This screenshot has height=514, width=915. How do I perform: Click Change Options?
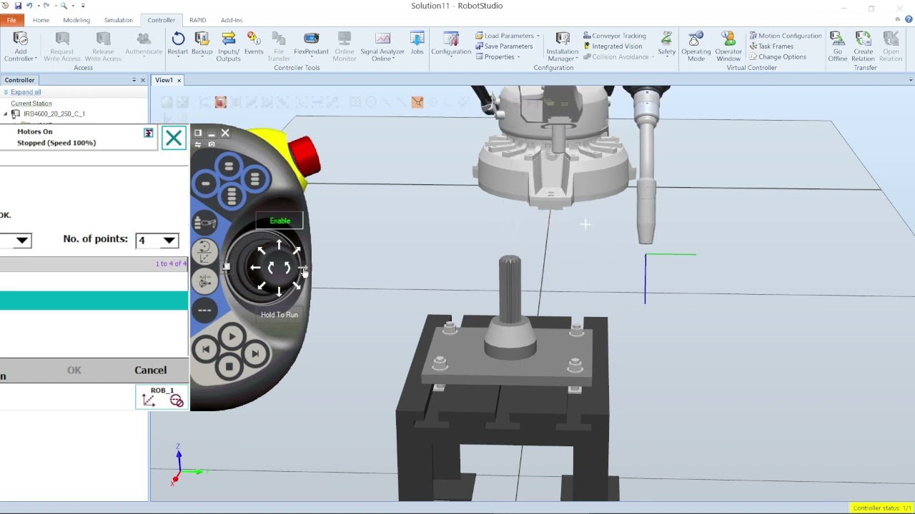click(x=777, y=57)
